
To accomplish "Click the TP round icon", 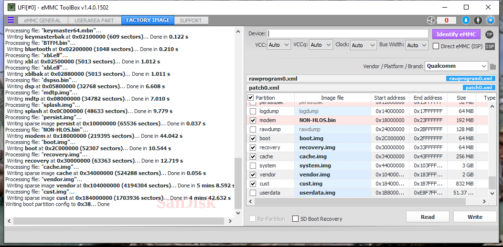I will (489, 34).
